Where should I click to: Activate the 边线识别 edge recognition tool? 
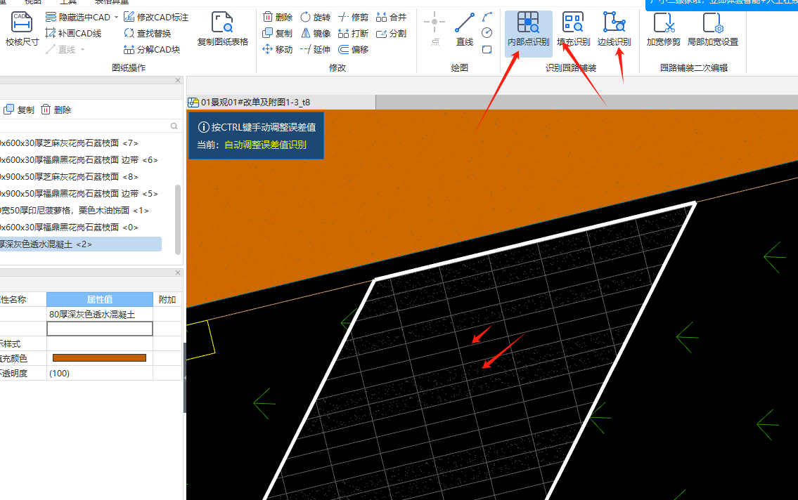click(x=614, y=29)
